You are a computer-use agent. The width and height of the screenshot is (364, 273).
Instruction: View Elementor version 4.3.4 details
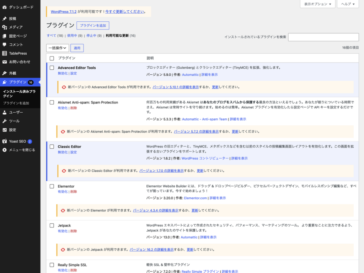[x=156, y=210]
